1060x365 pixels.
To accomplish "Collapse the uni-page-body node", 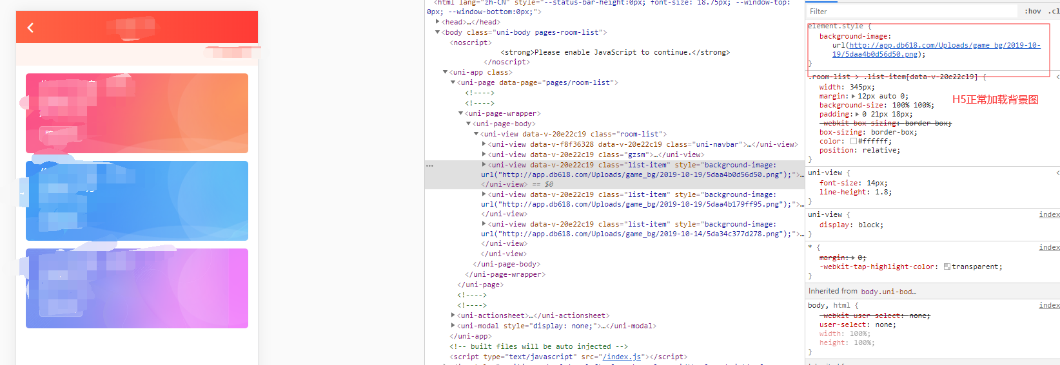I will click(x=469, y=124).
